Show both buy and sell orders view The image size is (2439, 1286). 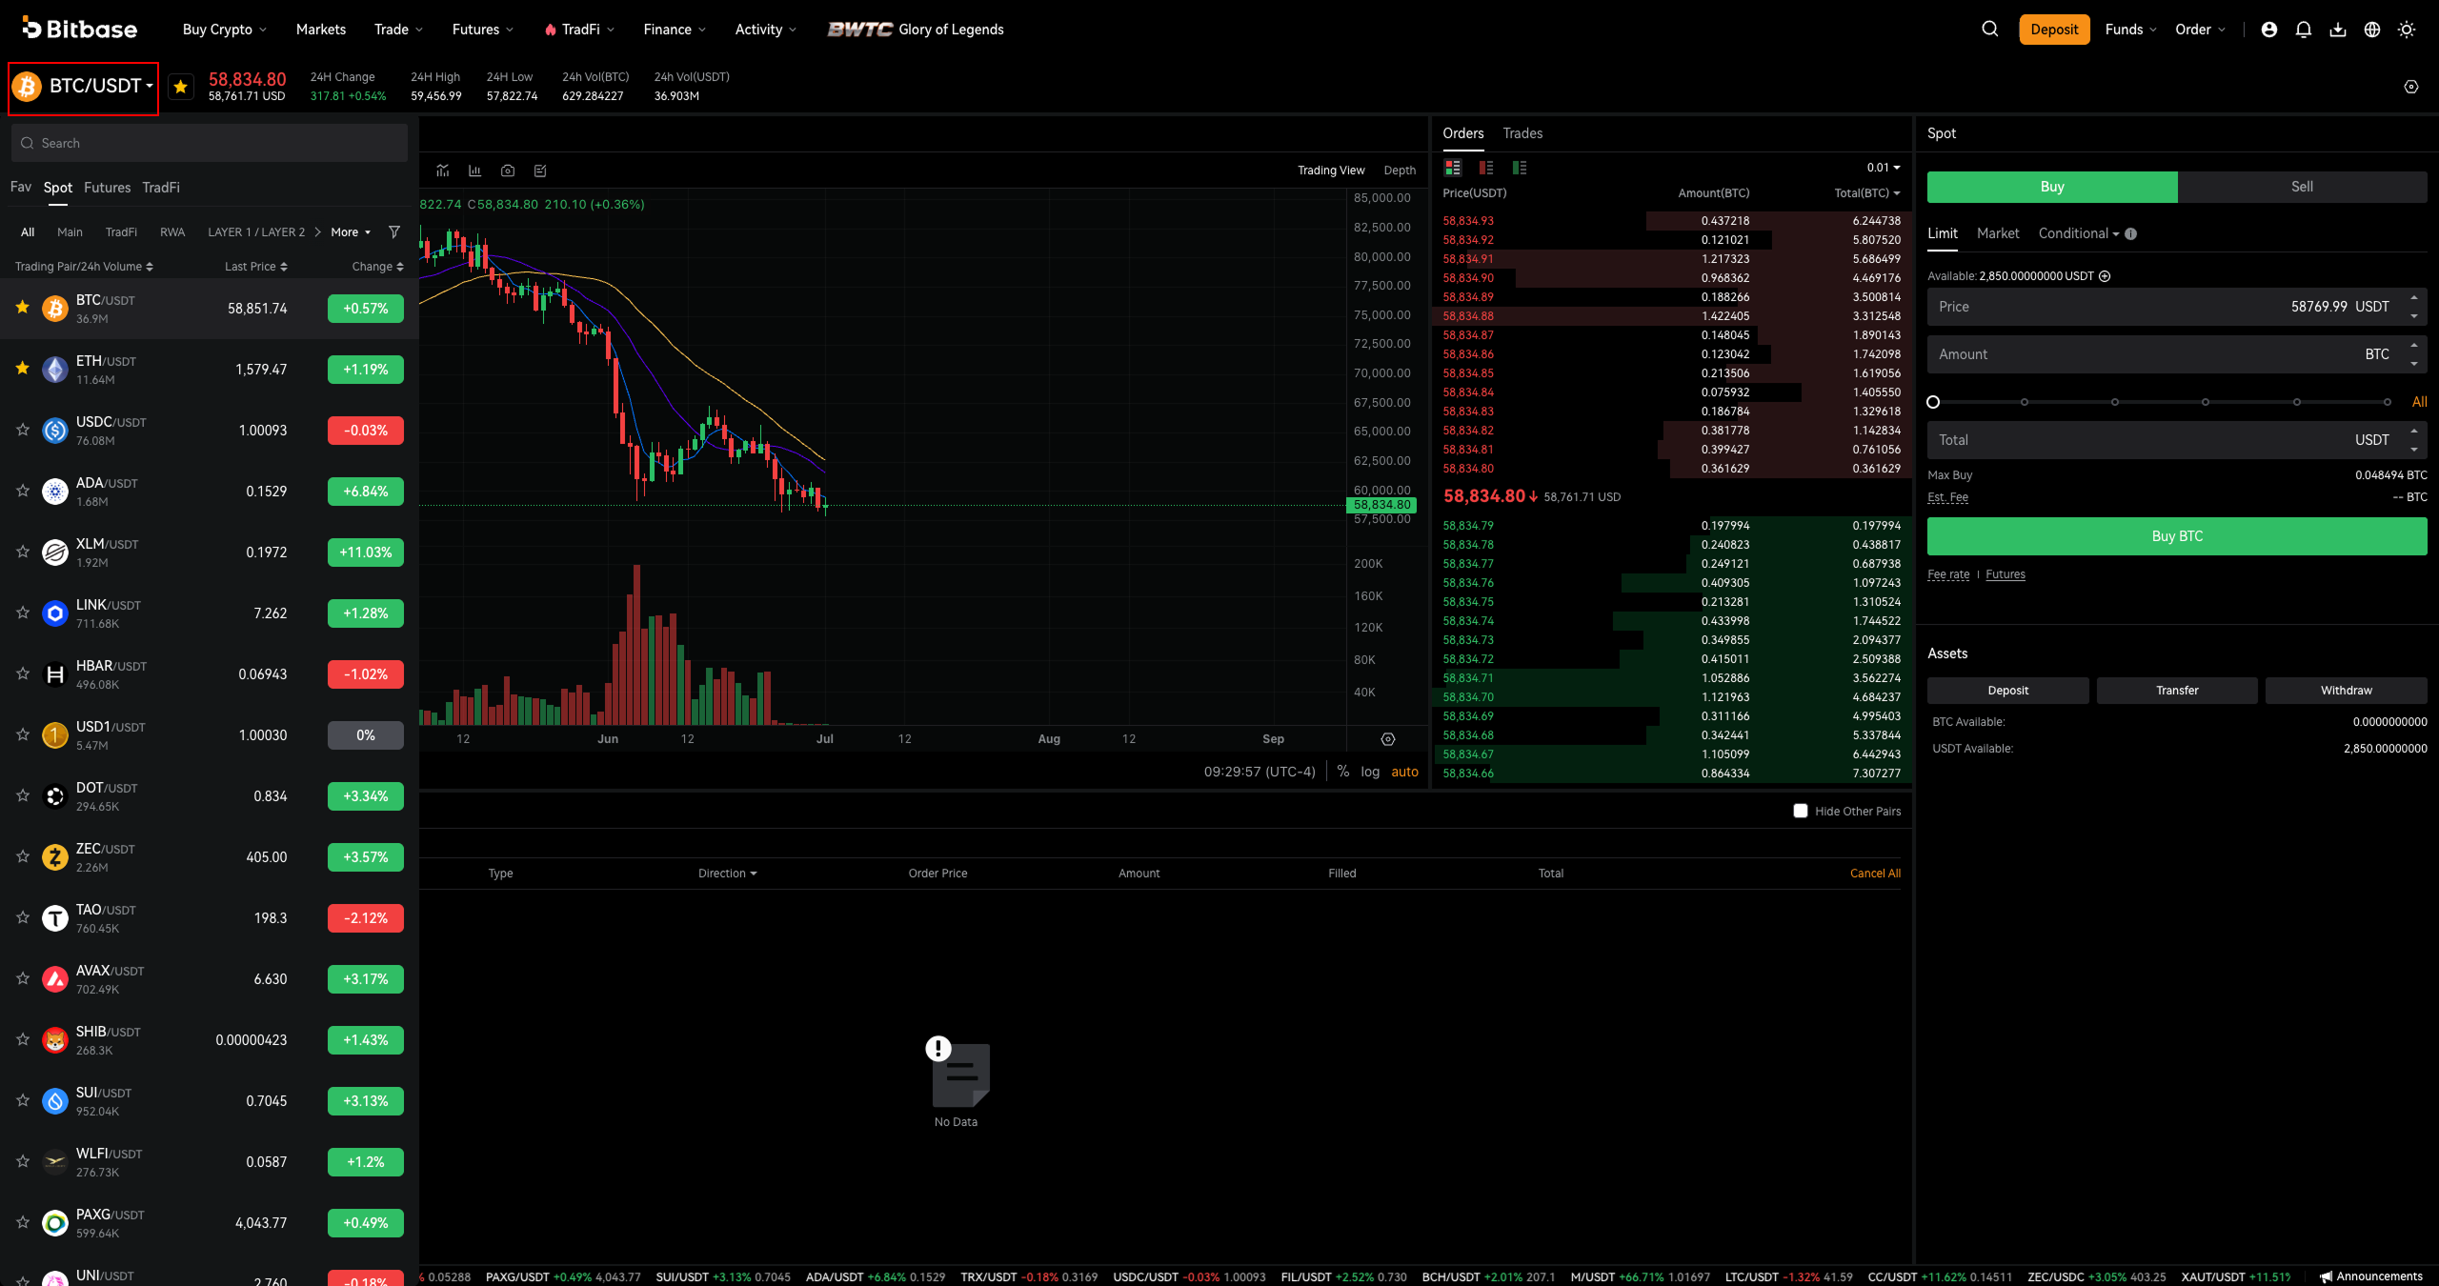point(1453,168)
